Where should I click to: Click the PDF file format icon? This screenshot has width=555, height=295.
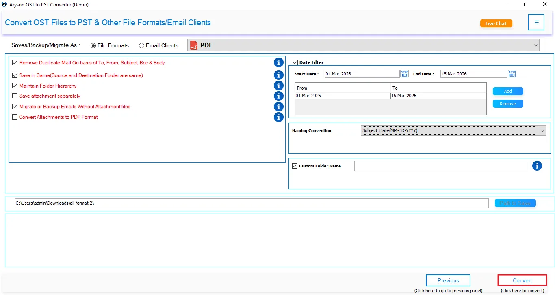tap(193, 45)
